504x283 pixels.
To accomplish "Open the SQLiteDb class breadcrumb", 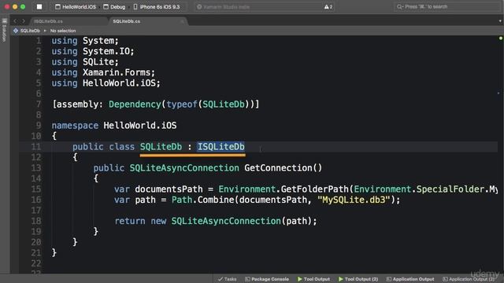I will pyautogui.click(x=27, y=31).
